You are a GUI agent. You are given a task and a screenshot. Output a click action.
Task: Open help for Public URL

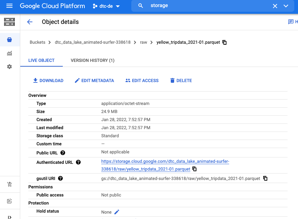63,153
